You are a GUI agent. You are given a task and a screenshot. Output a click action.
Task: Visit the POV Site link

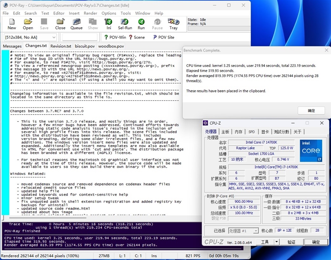tap(164, 37)
